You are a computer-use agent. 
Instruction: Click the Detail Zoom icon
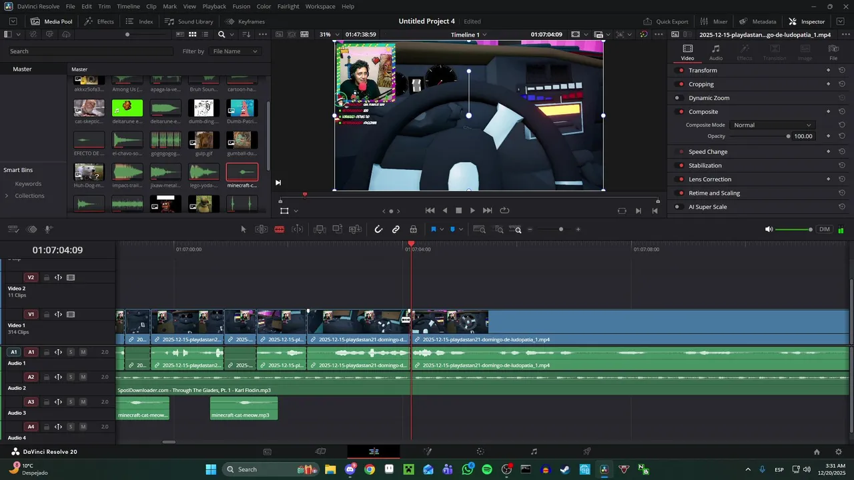(x=498, y=229)
